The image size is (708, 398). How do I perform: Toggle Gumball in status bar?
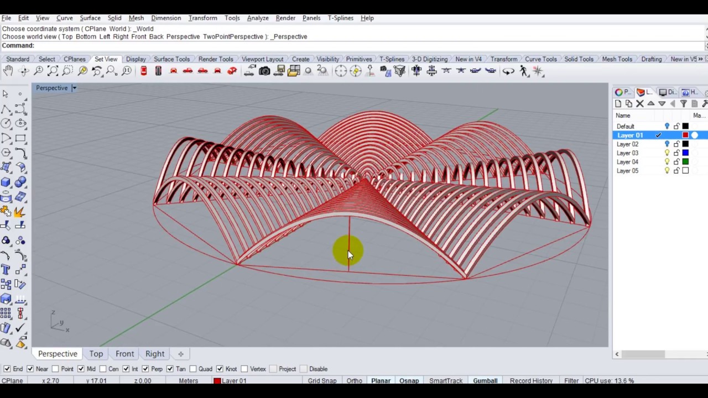485,381
